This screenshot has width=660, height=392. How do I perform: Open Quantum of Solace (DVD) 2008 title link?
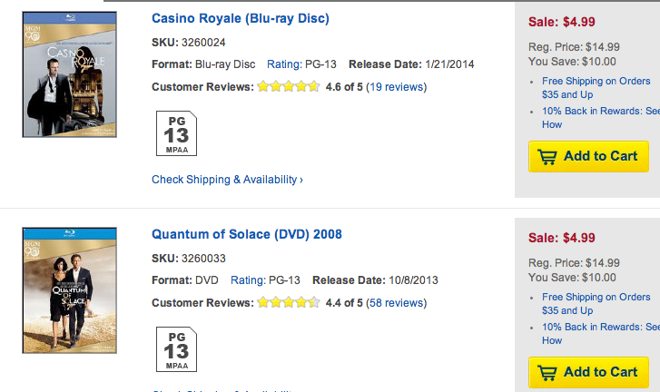(x=246, y=234)
